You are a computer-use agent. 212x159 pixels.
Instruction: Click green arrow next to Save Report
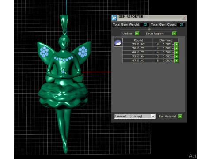click(174, 34)
